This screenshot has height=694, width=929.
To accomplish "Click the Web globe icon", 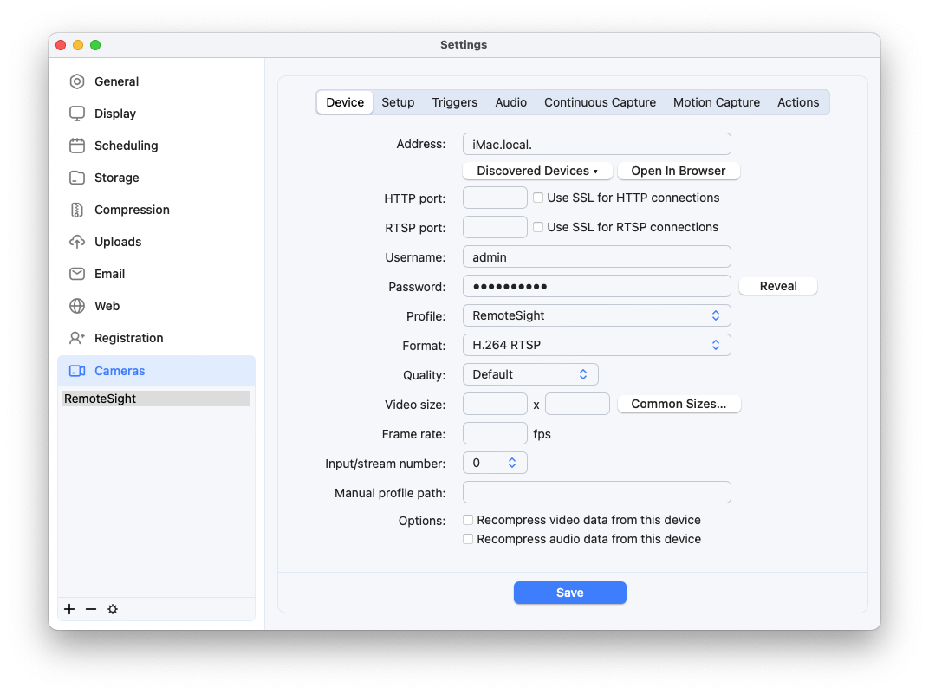I will click(77, 306).
